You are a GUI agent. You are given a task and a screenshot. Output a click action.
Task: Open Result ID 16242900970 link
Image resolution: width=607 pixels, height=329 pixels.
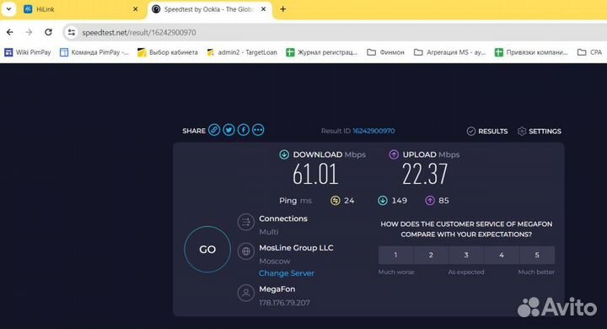tap(373, 131)
